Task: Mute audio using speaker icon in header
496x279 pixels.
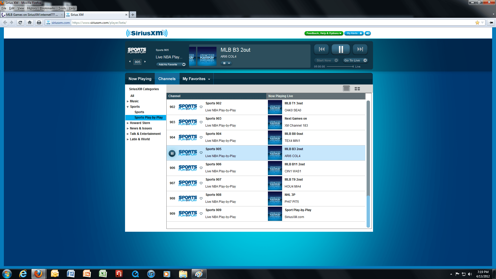Action: coord(368,33)
